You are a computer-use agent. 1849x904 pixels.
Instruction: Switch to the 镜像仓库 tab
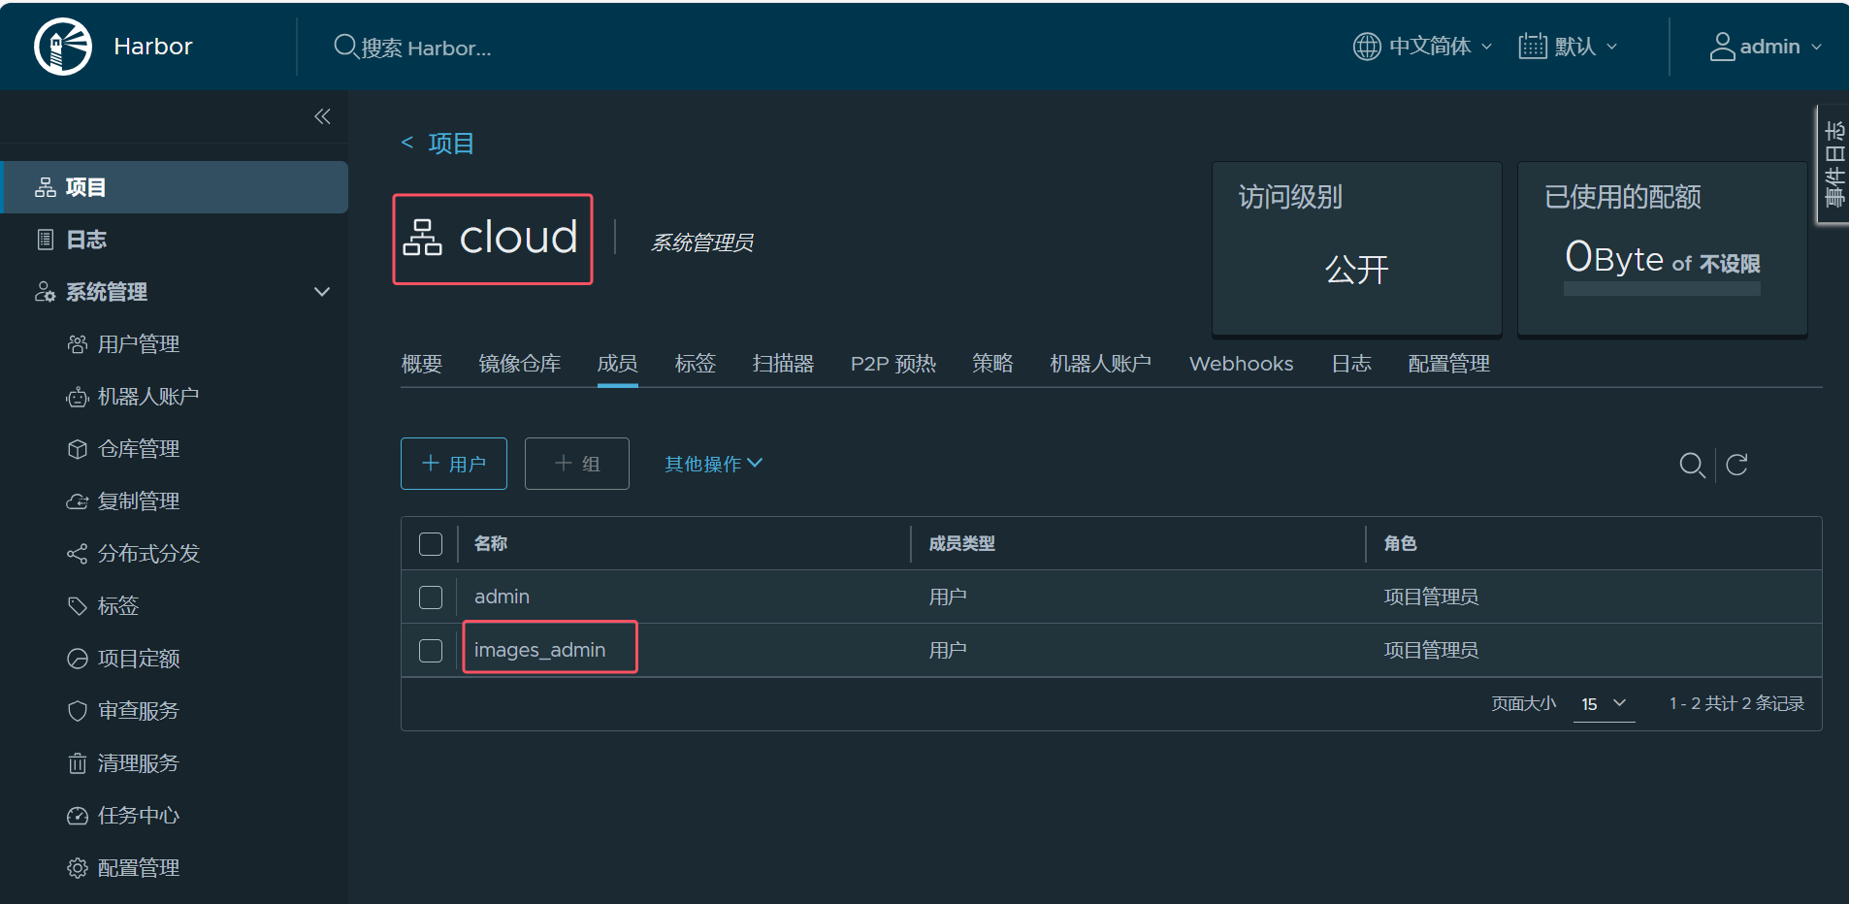point(520,364)
